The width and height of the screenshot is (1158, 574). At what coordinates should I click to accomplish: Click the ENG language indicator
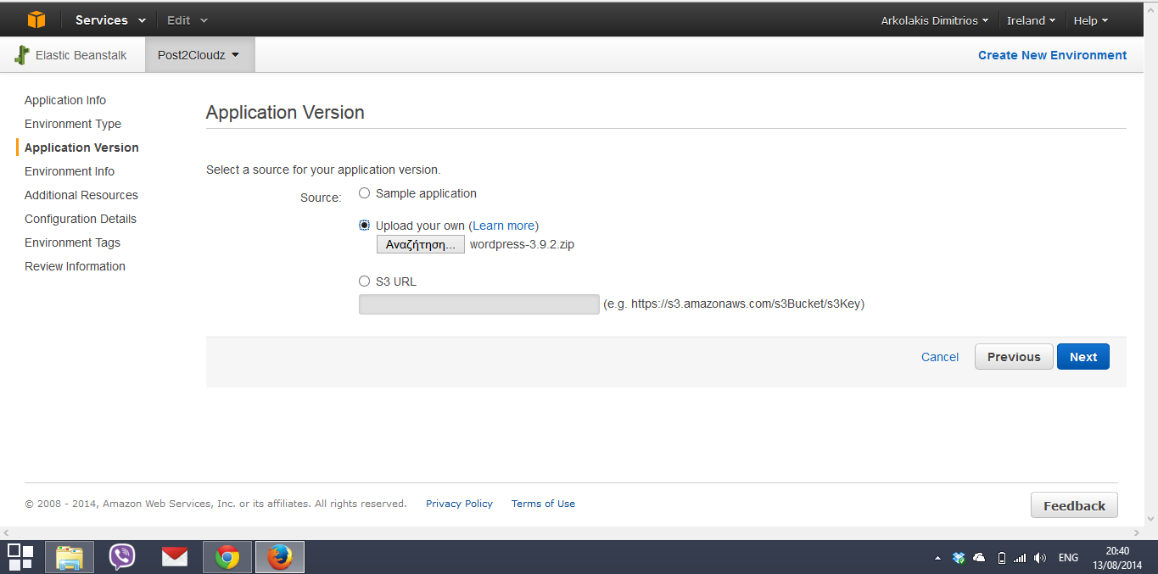click(1068, 558)
